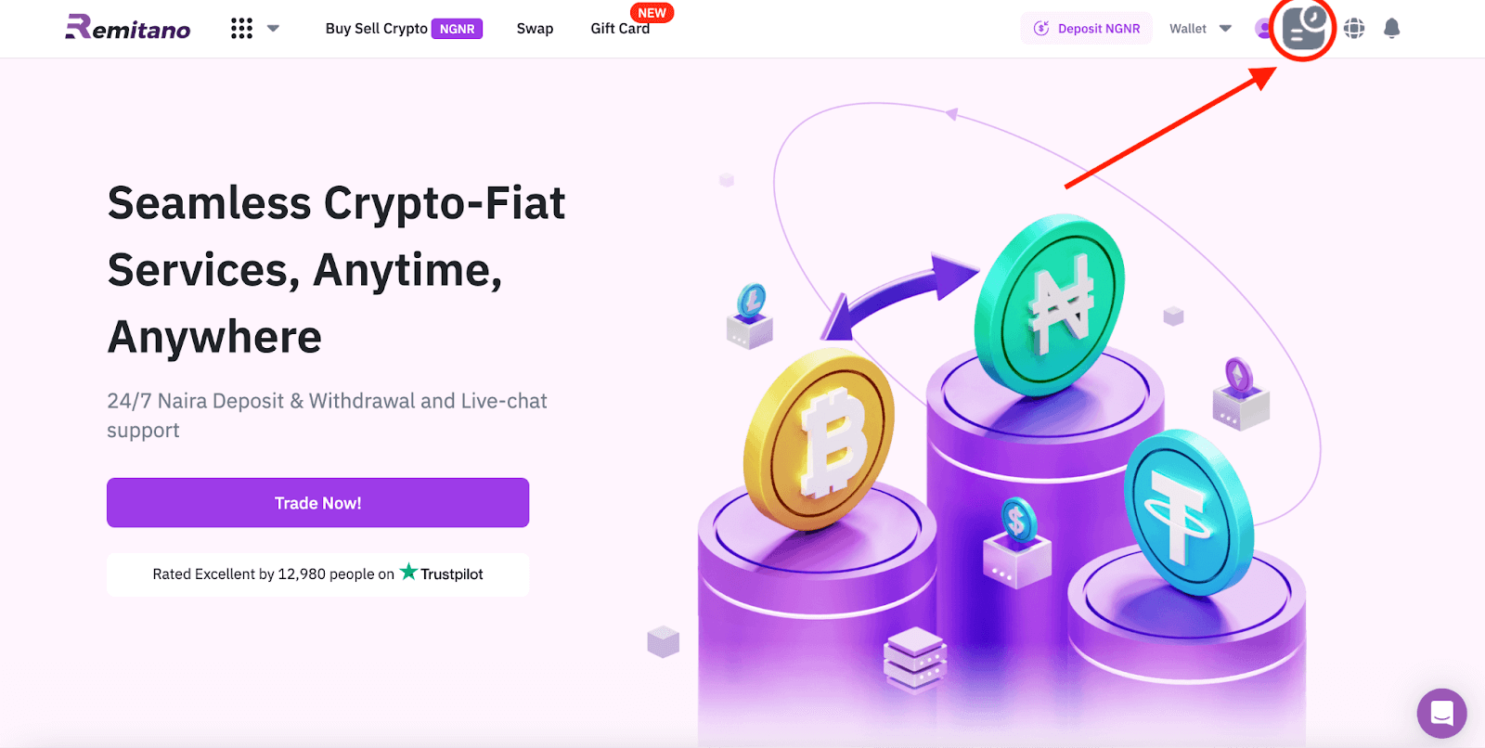Expand the Wallet dropdown arrow
Screen dimensions: 1485x748
coord(1225,28)
